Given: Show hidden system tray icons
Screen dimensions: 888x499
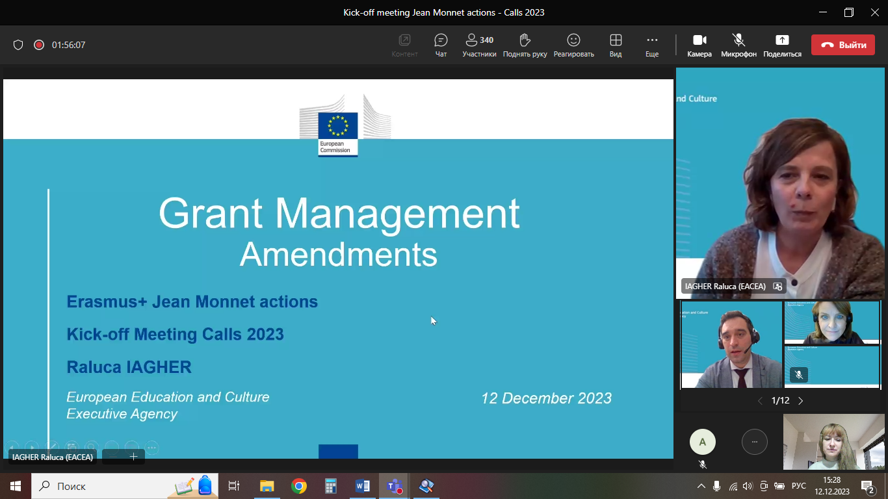Looking at the screenshot, I should [701, 486].
